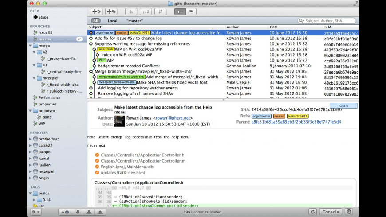Click the create tag toolbar button
The image size is (386, 217).
[x=111, y=12]
